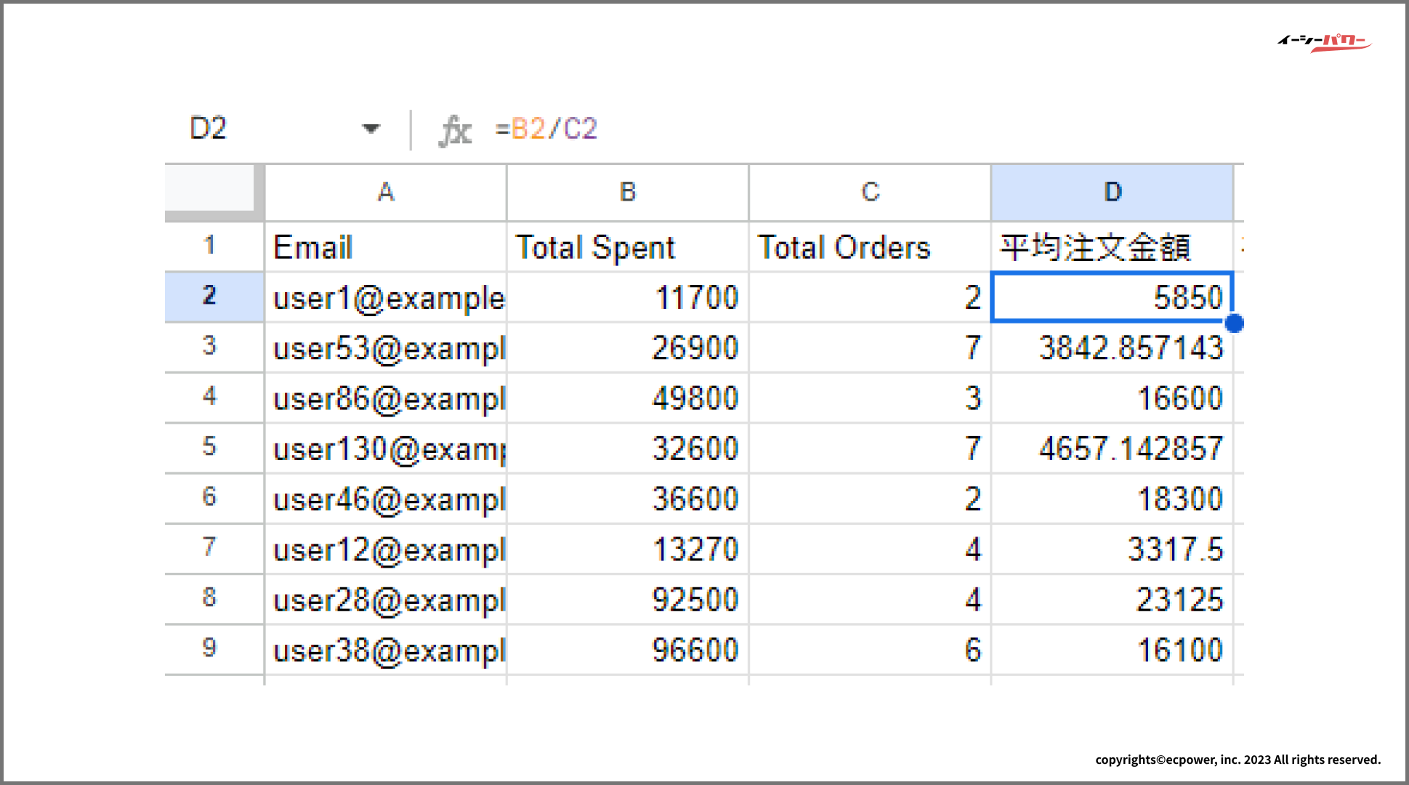Select row 5 header

(211, 447)
